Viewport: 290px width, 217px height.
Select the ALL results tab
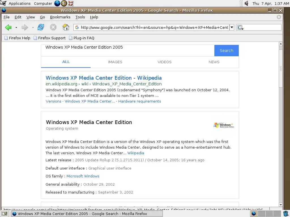66,62
